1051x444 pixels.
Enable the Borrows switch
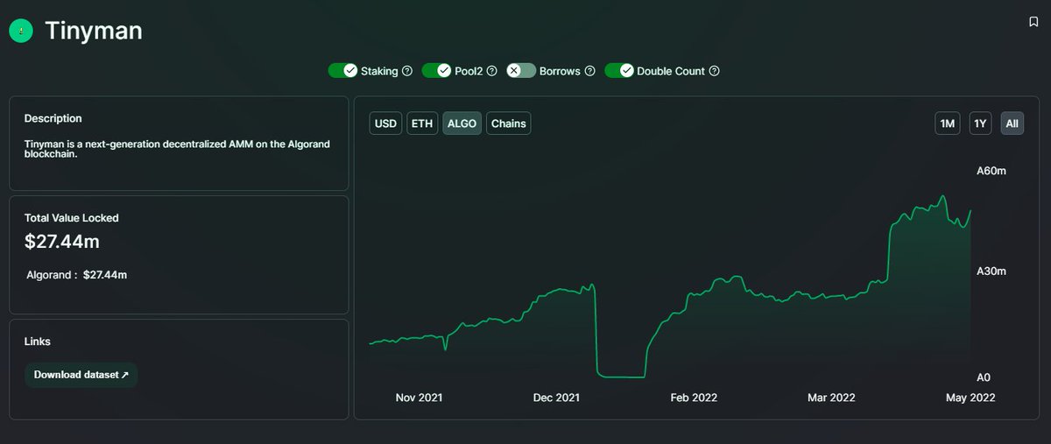click(x=521, y=71)
